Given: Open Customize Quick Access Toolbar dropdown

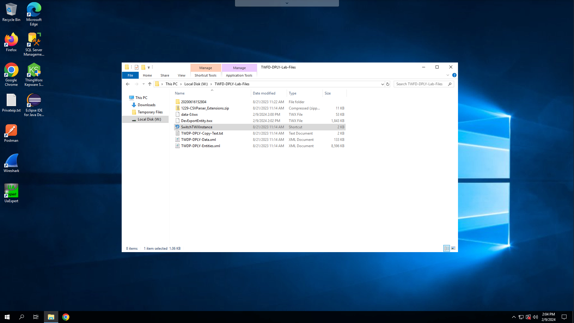Looking at the screenshot, I should pyautogui.click(x=149, y=67).
